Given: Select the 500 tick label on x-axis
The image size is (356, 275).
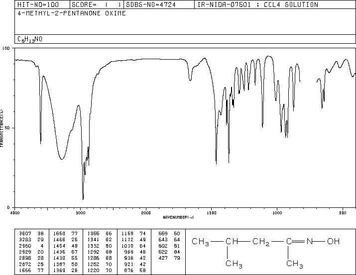Looking at the screenshot, I should [x=343, y=213].
